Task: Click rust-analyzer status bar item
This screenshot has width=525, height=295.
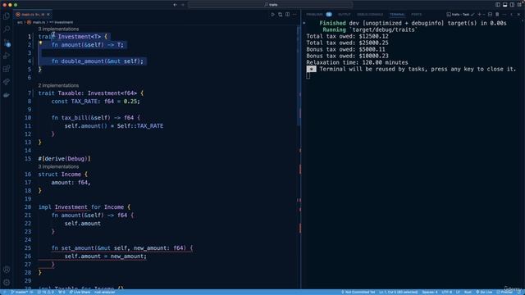Action: tap(104, 292)
